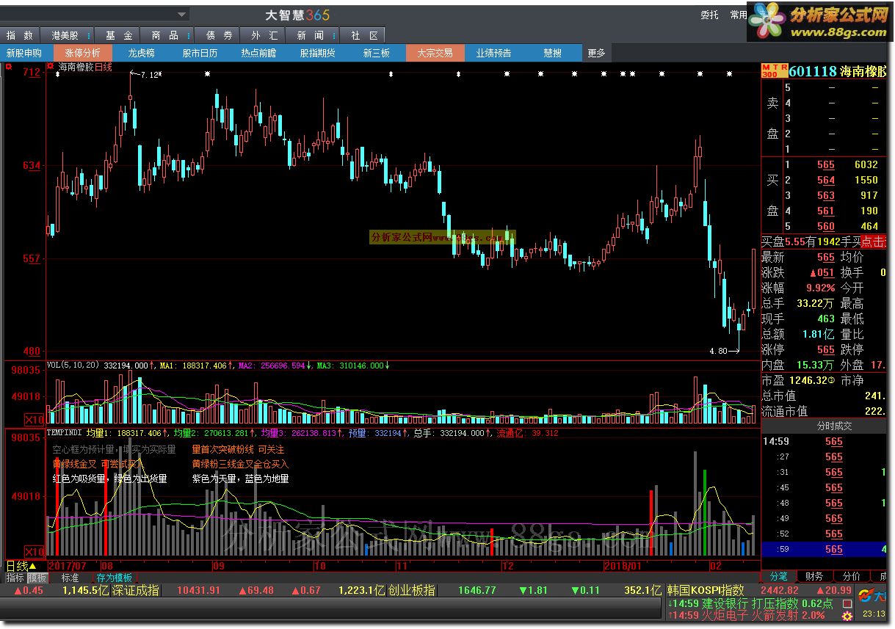The height and width of the screenshot is (629, 895).
Task: Click 买盘 level 1 volume 6032
Action: (x=866, y=165)
